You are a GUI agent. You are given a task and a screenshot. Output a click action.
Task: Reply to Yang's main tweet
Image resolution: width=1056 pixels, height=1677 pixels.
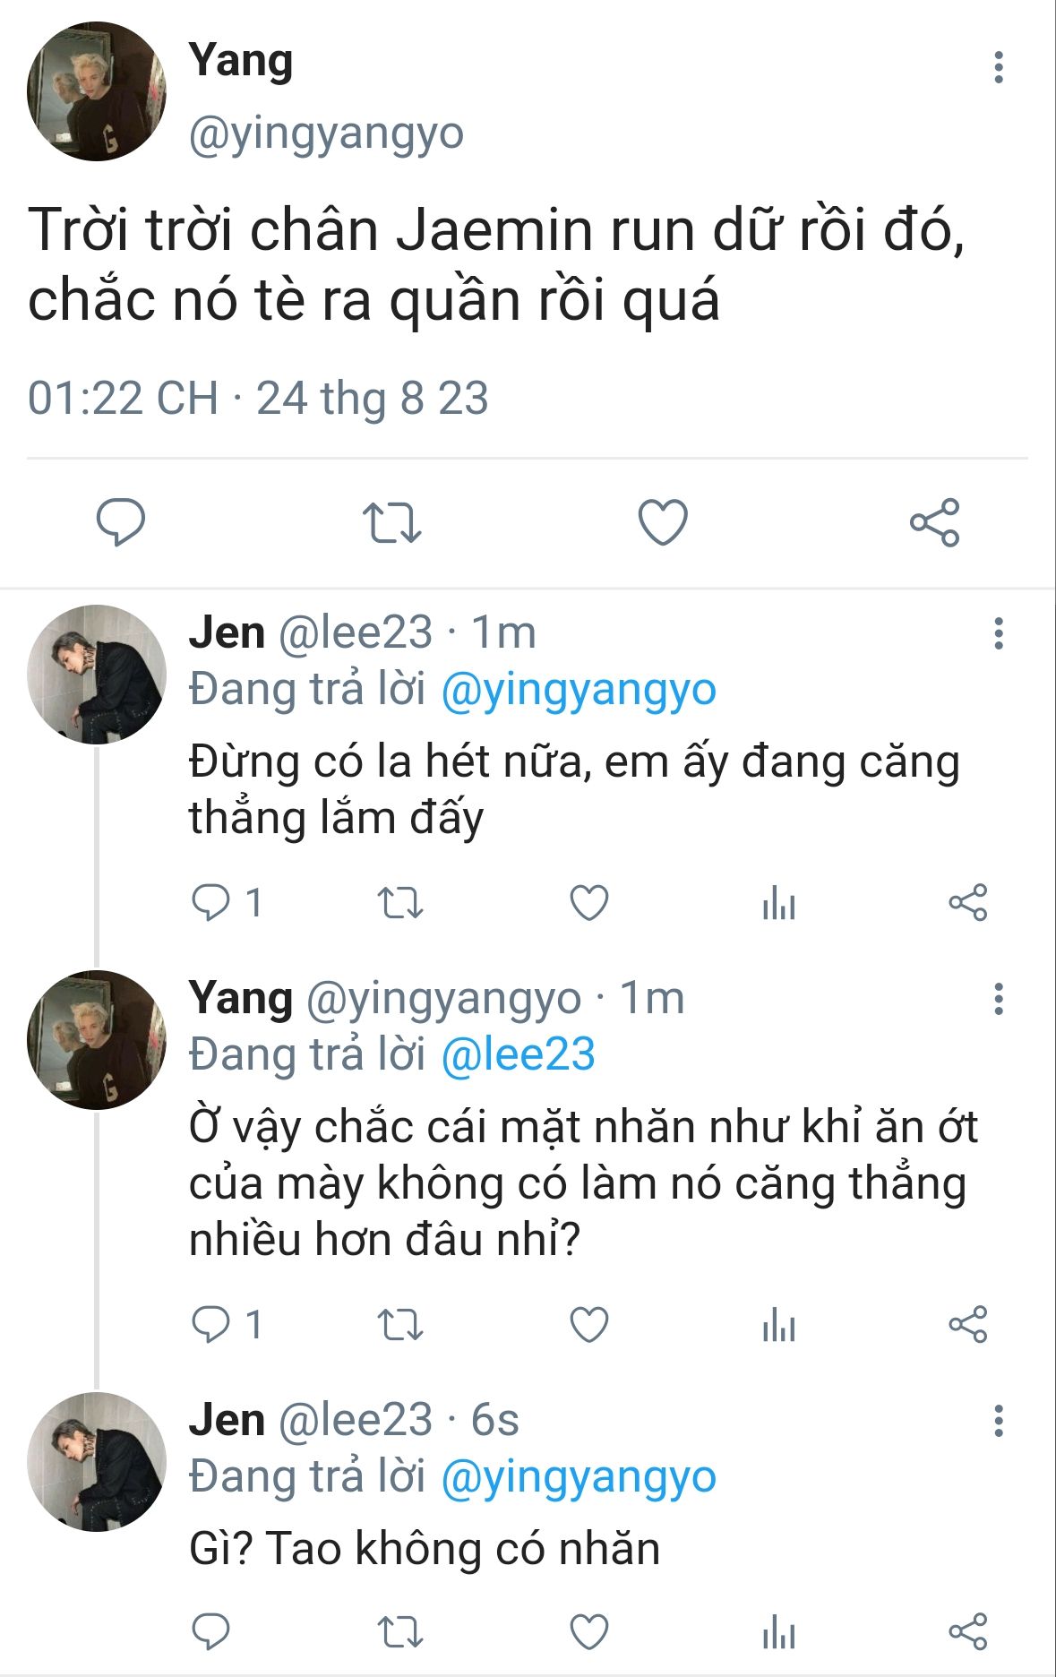tap(120, 522)
